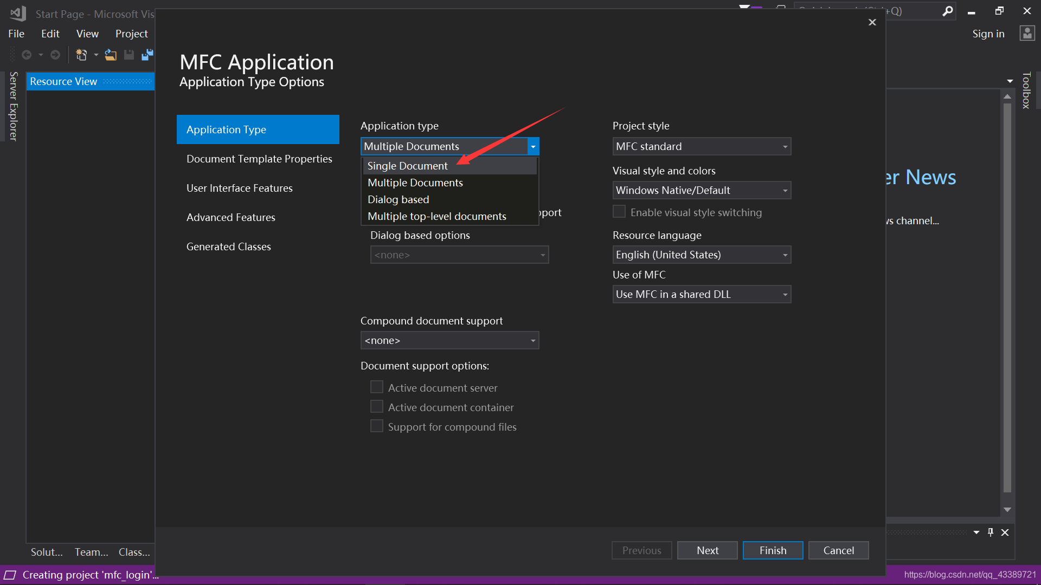Screen dimensions: 1041x585
Task: Open the bottom panel window position arrow
Action: click(976, 532)
